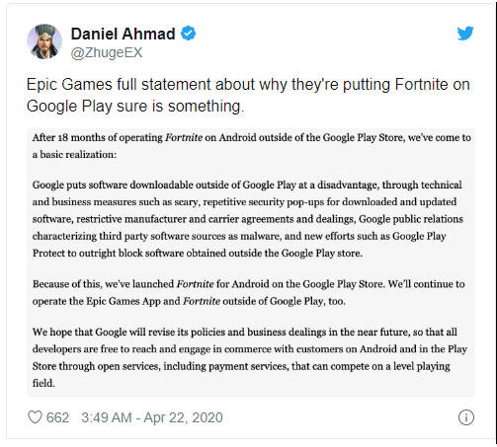Click "operate the Epic Games App" line
Viewport: 497px width, 447px height.
[x=189, y=301]
